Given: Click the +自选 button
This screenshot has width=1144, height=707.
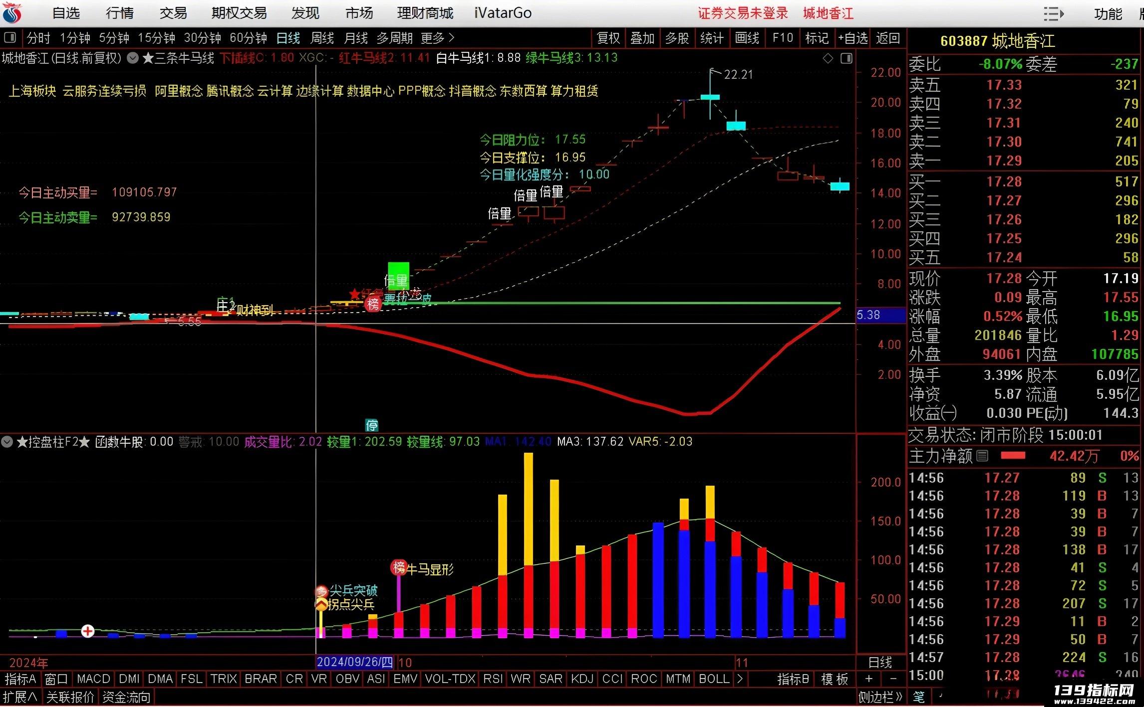Looking at the screenshot, I should click(853, 38).
